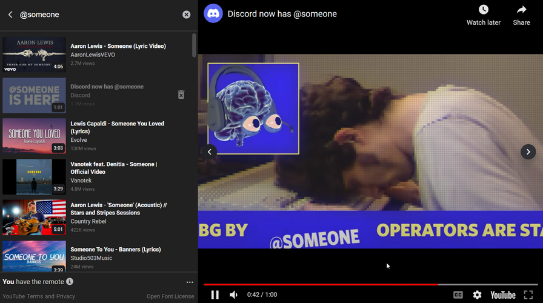Go to previous video with left arrow
Screen dimensions: 543x303
210,151
